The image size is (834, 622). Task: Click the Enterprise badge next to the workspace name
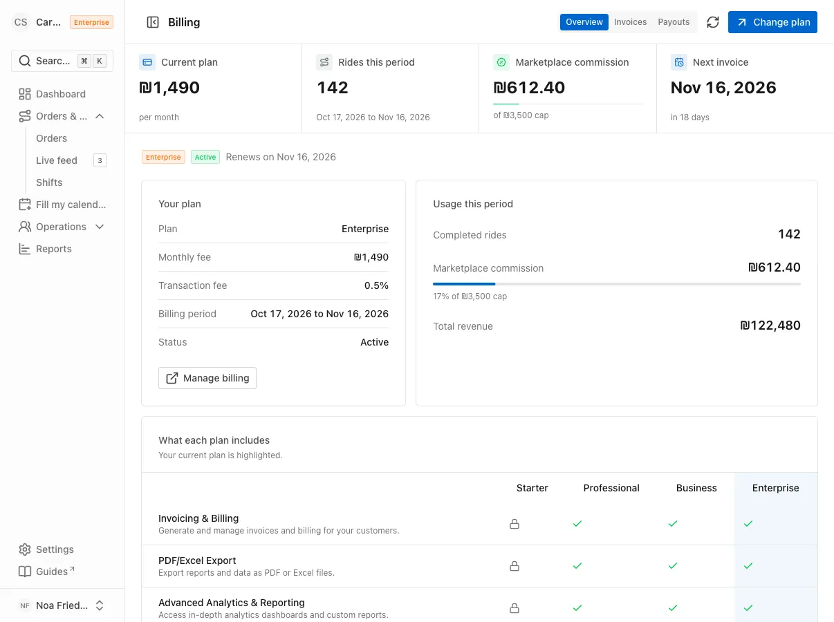pos(91,22)
